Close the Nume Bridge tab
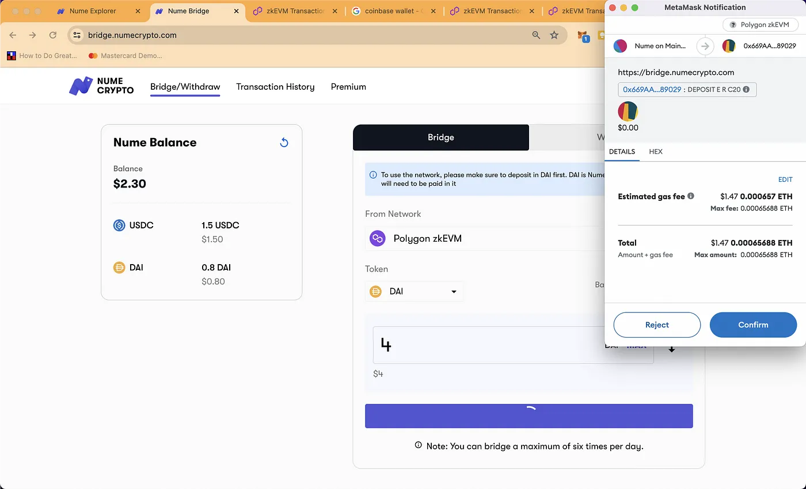This screenshot has height=489, width=806. pyautogui.click(x=236, y=11)
